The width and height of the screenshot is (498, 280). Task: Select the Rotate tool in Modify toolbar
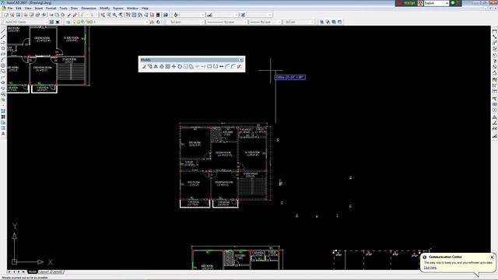pyautogui.click(x=180, y=66)
